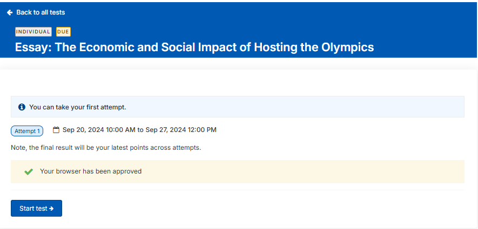Click 'Your browser has been approved' message
The height and width of the screenshot is (229, 478).
pos(91,171)
